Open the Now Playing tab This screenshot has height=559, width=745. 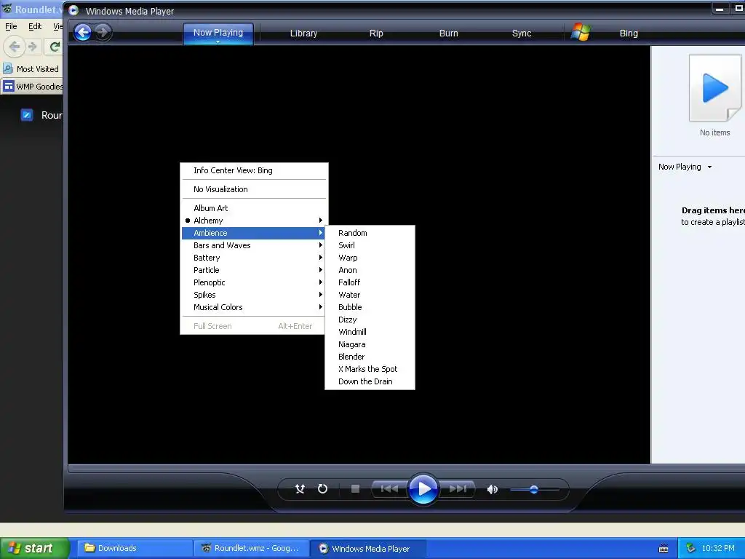tap(218, 33)
